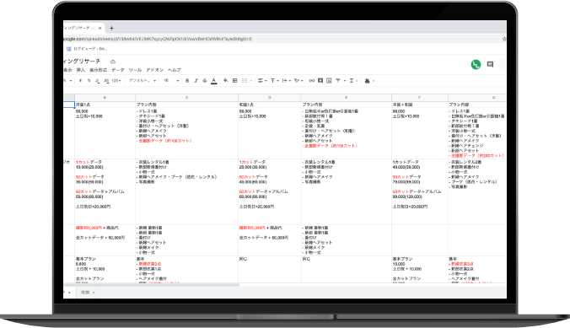The image size is (570, 328).
Task: Click the 洋装1点 header cell
Action: [x=105, y=105]
